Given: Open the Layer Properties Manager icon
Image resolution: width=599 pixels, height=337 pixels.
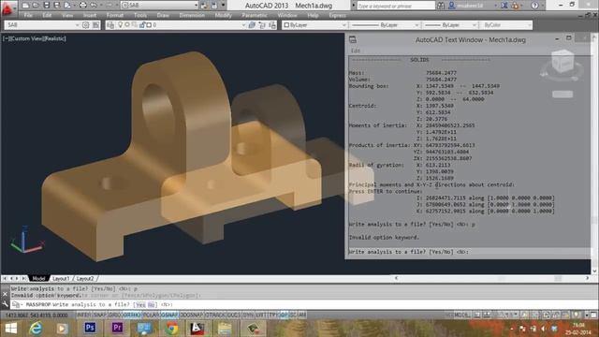Looking at the screenshot, I should pos(110,25).
